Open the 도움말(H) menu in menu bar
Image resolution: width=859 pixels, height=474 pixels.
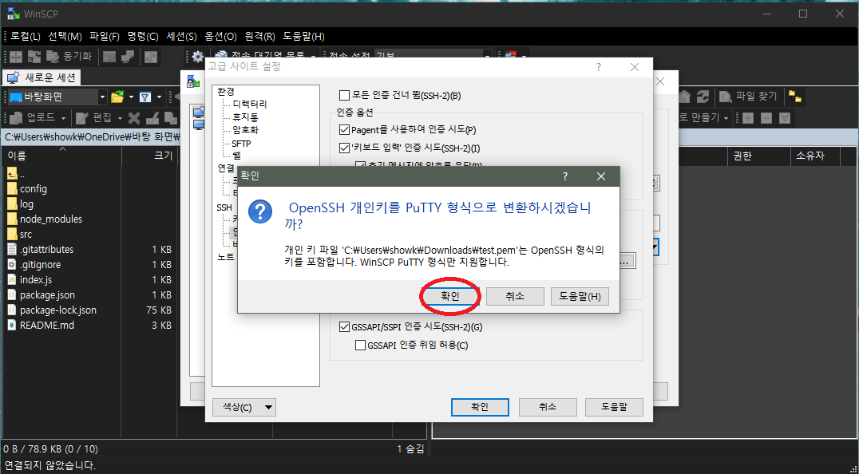(303, 37)
